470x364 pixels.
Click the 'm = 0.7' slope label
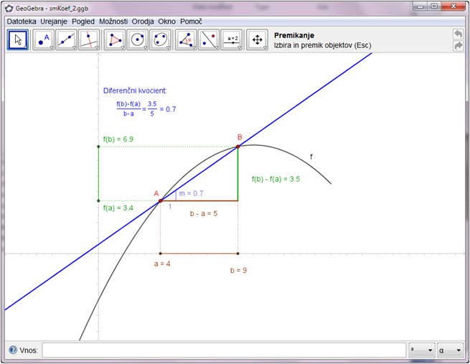pyautogui.click(x=191, y=193)
